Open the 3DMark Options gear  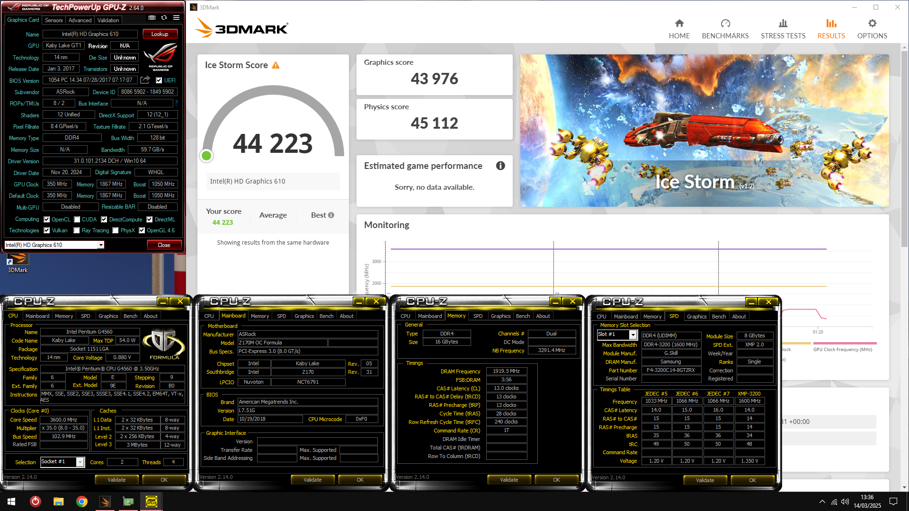(x=872, y=29)
